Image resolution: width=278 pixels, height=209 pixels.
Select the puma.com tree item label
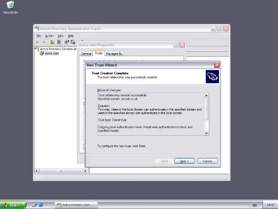pyautogui.click(x=52, y=53)
